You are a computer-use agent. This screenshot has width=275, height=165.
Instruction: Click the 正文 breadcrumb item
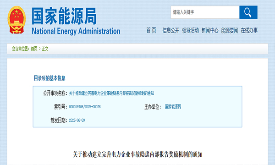point(45,49)
